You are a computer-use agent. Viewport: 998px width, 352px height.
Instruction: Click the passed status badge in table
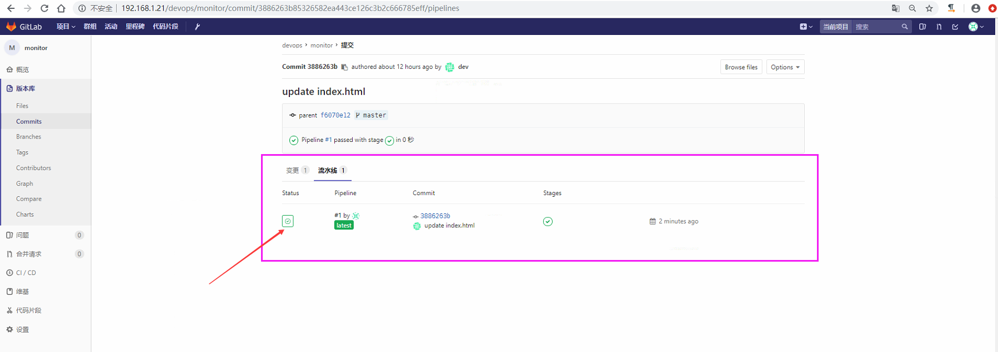coord(288,221)
